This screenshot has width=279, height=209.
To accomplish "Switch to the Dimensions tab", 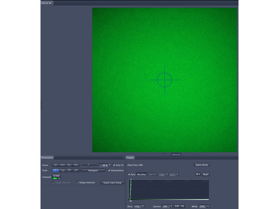I will point(47,158).
